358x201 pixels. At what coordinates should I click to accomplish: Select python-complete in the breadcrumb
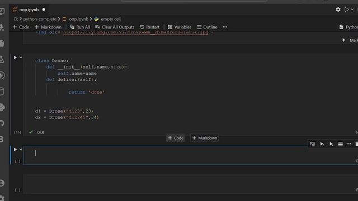pos(40,19)
